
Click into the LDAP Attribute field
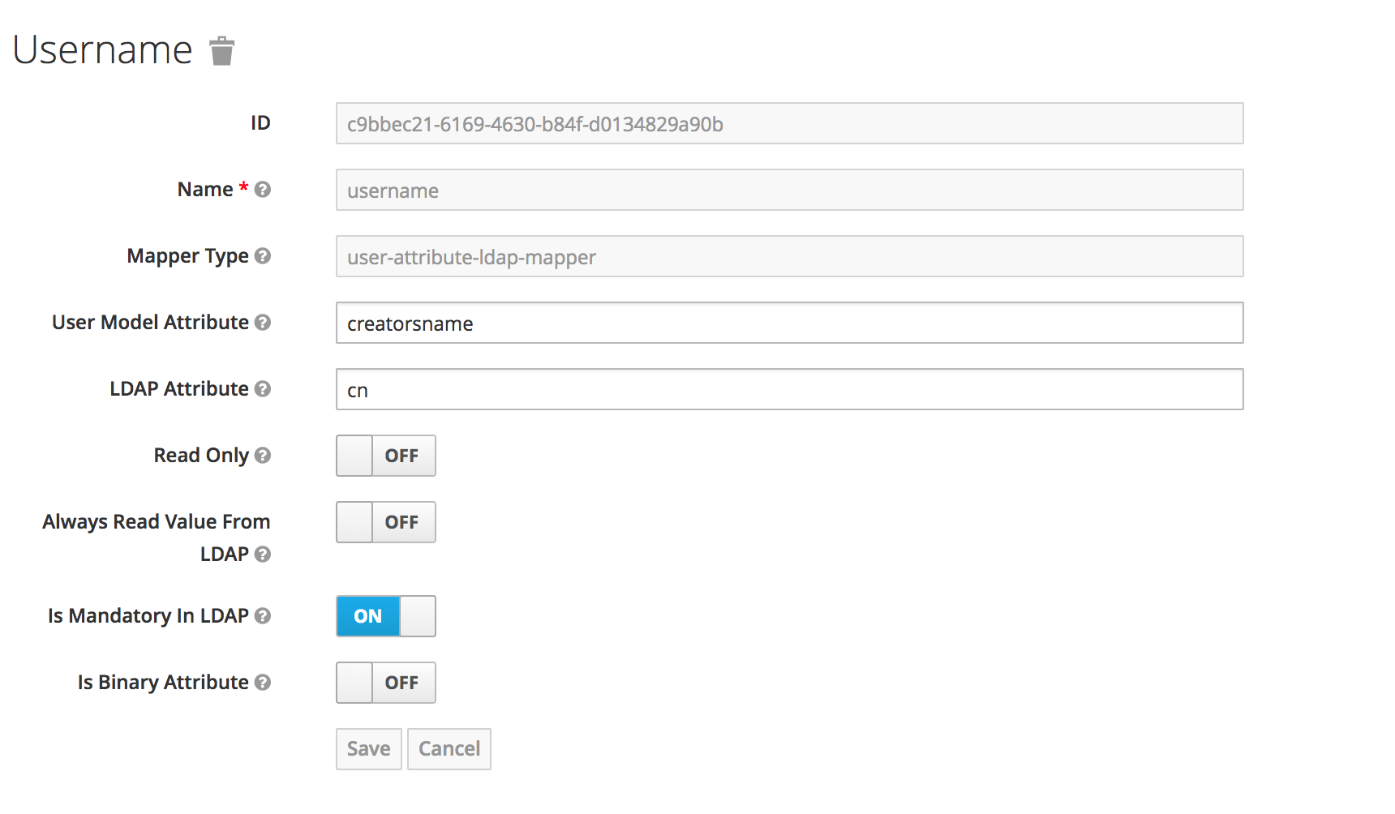pyautogui.click(x=790, y=389)
